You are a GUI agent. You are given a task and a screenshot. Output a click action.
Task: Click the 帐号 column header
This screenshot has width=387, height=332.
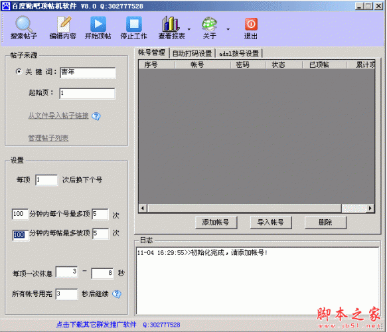click(x=203, y=64)
